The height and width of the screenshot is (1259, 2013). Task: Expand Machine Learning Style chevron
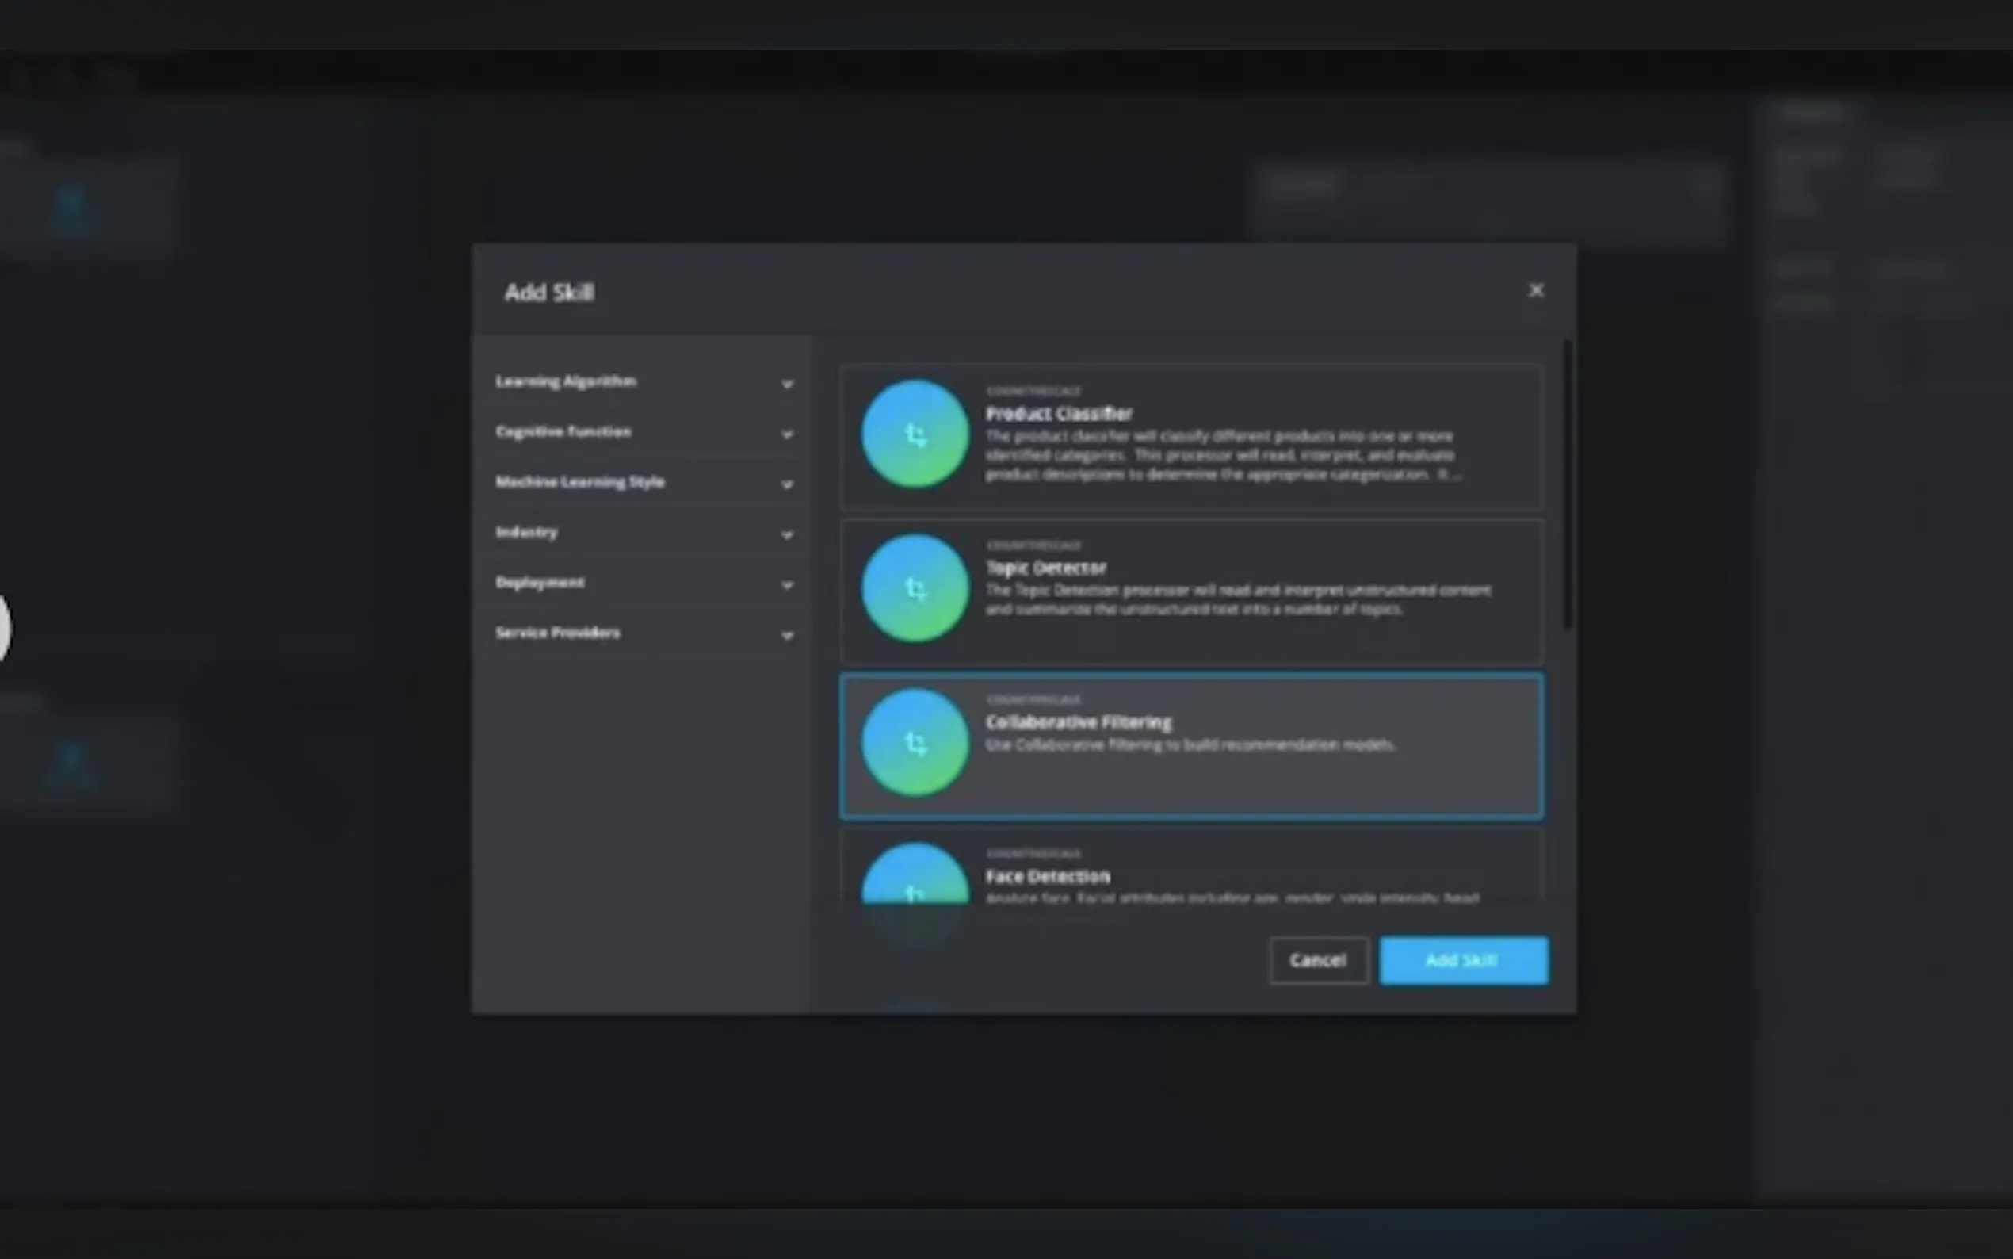pos(786,484)
